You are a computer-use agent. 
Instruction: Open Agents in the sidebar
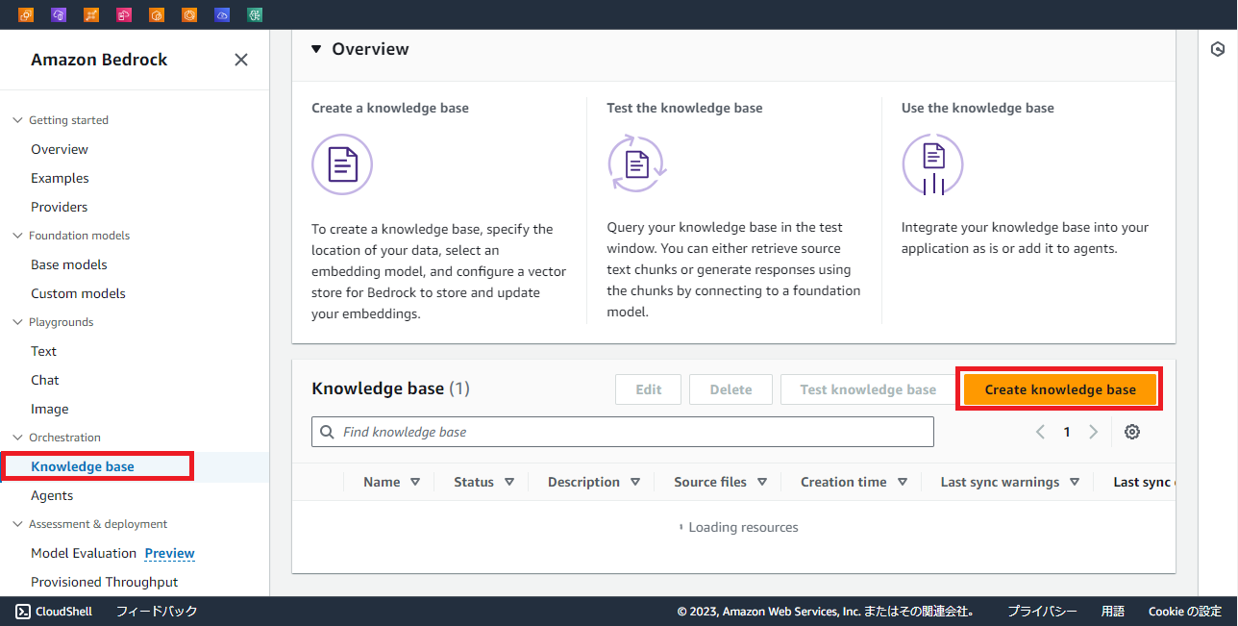tap(52, 495)
